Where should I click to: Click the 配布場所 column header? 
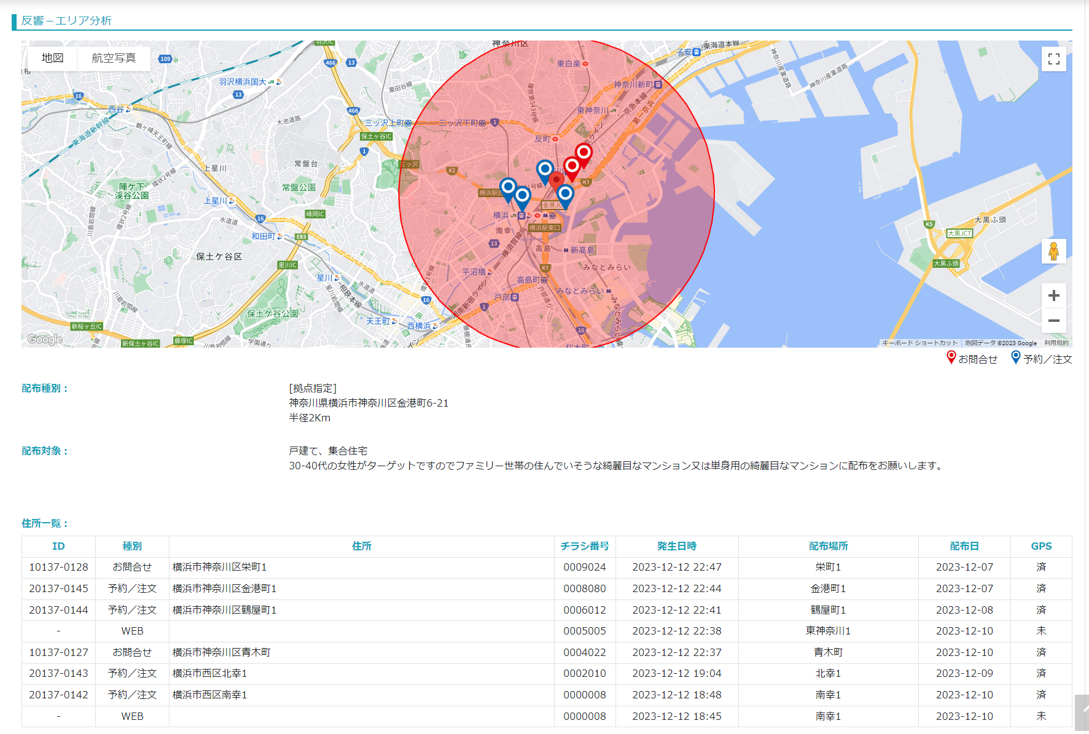click(x=829, y=547)
